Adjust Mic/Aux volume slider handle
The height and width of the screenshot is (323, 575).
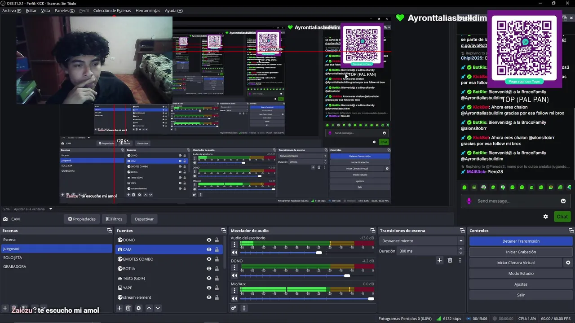[371, 299]
